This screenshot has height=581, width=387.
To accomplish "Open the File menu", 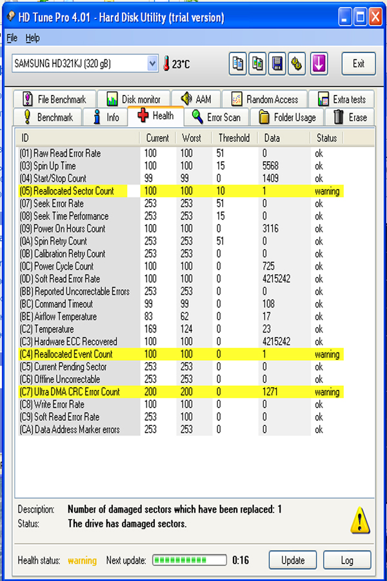I will pyautogui.click(x=12, y=38).
